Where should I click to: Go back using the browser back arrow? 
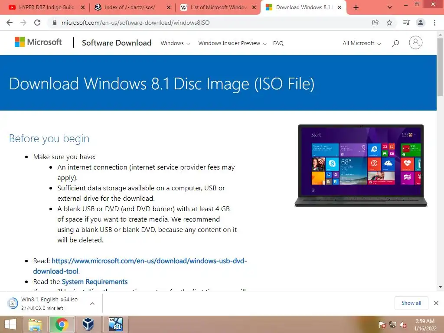pos(10,23)
